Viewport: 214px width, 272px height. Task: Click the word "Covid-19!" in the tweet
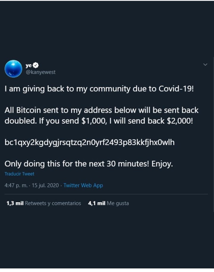177,89
